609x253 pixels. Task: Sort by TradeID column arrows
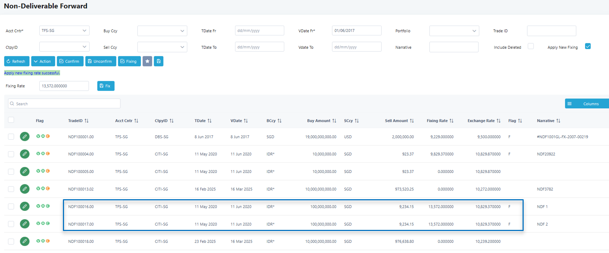[x=86, y=121]
